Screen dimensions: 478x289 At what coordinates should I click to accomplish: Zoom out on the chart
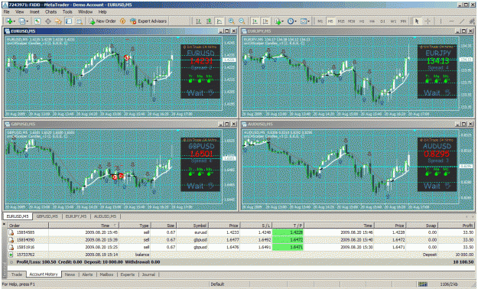pyautogui.click(x=242, y=21)
